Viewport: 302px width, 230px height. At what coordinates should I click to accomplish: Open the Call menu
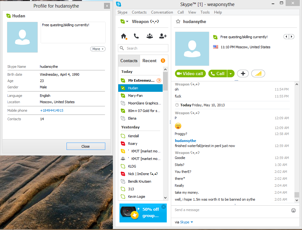(x=180, y=12)
